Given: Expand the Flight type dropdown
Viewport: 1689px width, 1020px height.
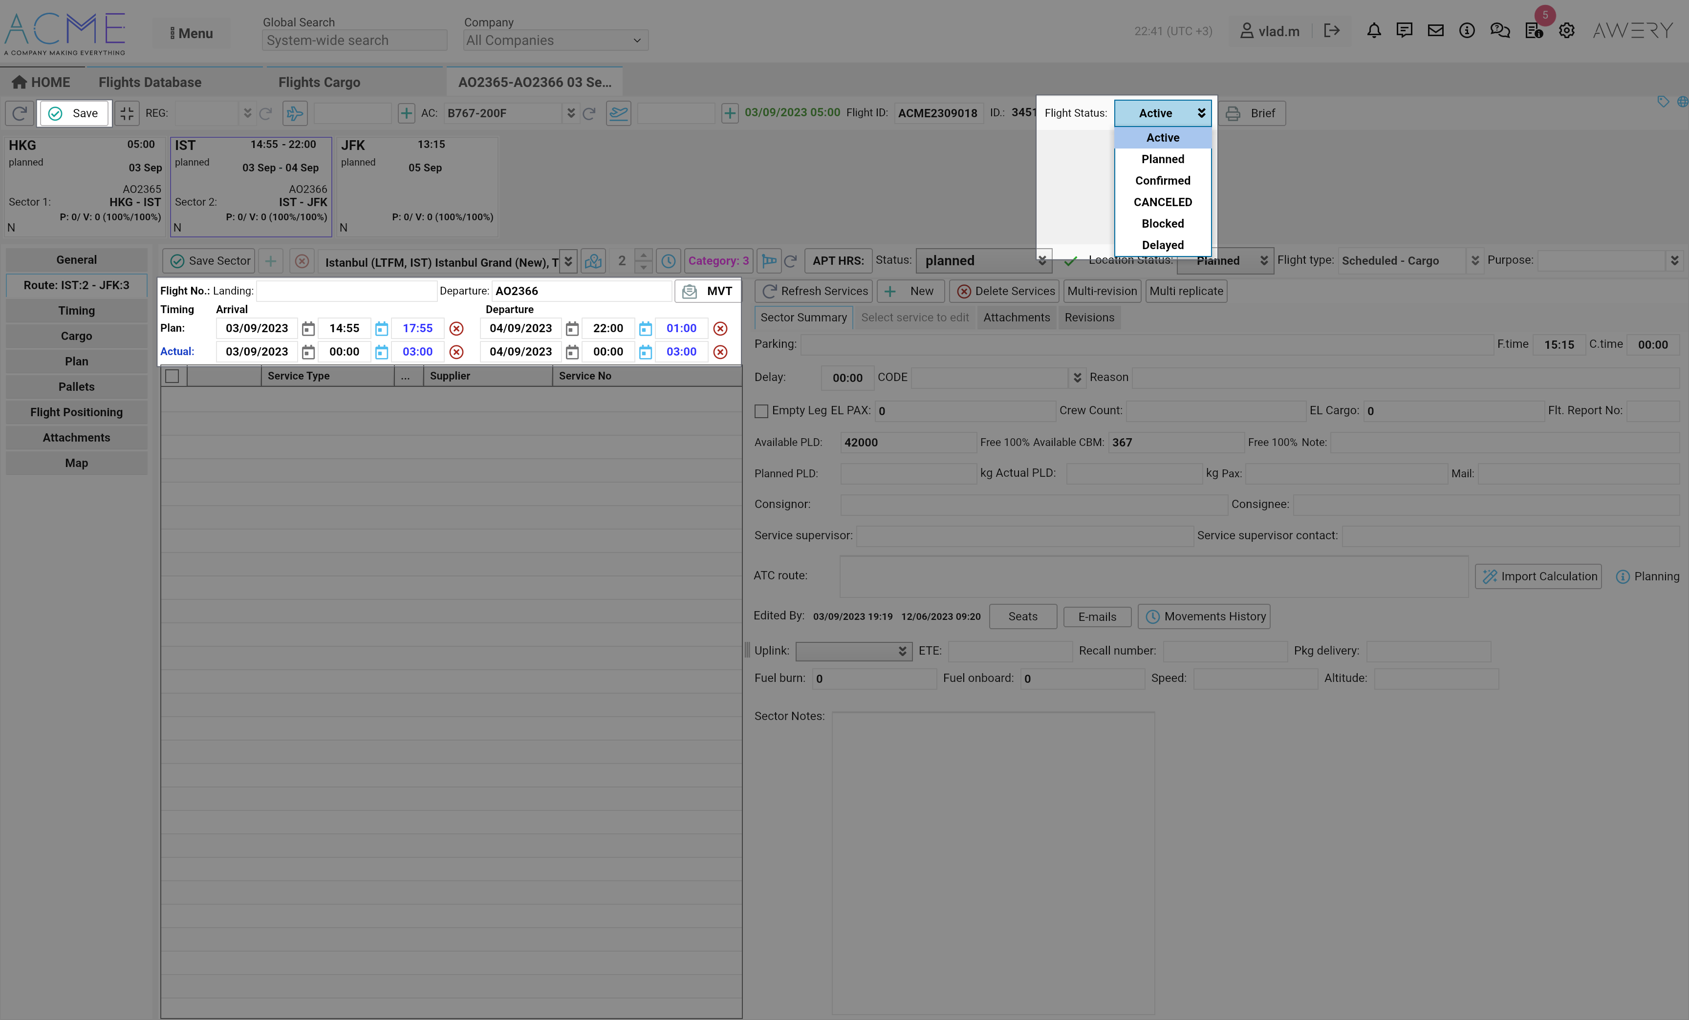Looking at the screenshot, I should (1474, 261).
